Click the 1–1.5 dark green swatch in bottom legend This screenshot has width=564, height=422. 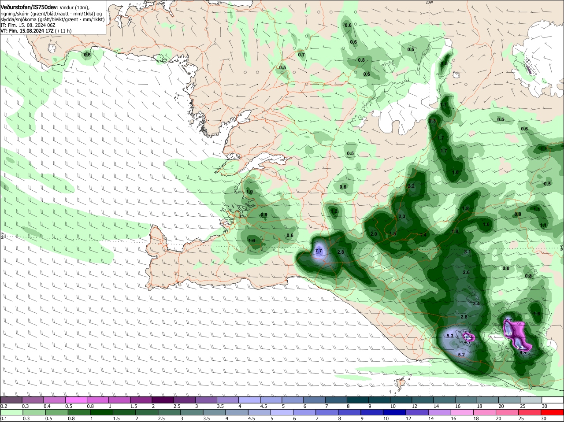click(101, 412)
